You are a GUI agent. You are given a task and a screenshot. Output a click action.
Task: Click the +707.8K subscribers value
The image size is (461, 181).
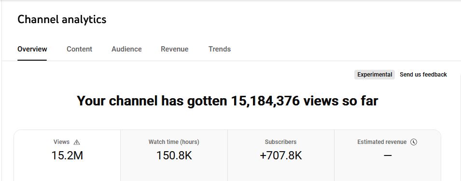coord(281,155)
